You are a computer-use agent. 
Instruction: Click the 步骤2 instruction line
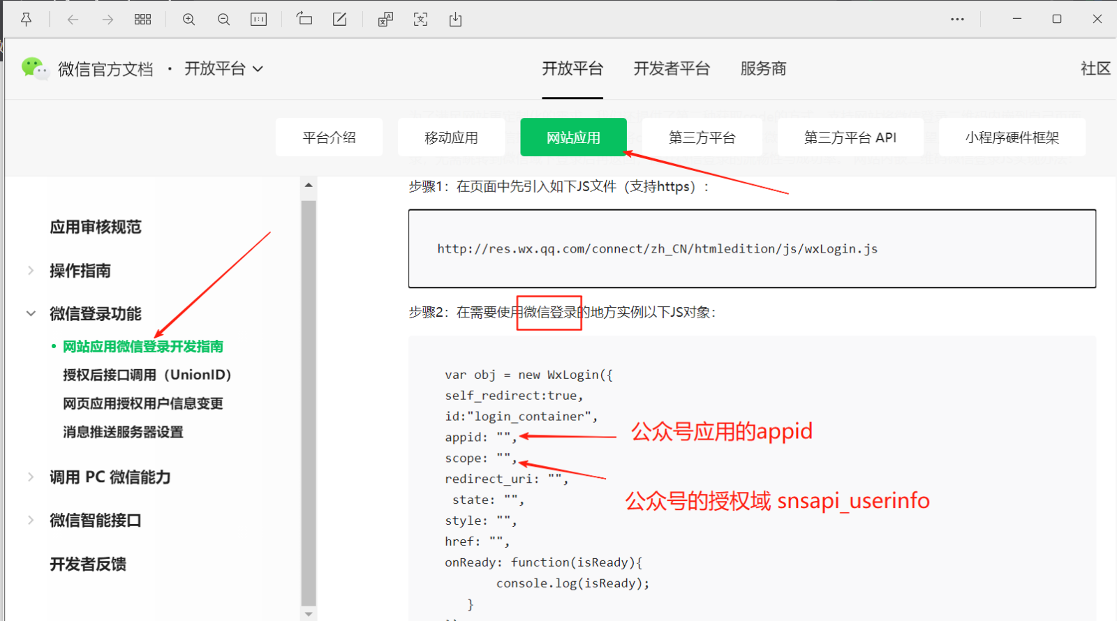pyautogui.click(x=562, y=313)
